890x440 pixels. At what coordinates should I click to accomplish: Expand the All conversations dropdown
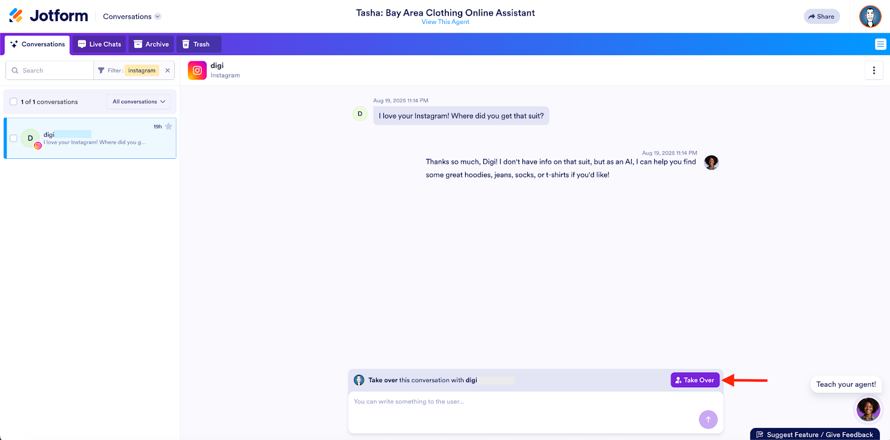[139, 102]
